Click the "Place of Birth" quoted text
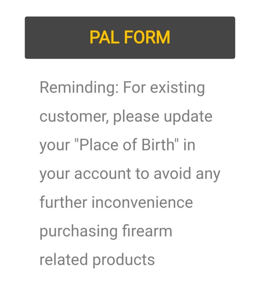 [128, 145]
